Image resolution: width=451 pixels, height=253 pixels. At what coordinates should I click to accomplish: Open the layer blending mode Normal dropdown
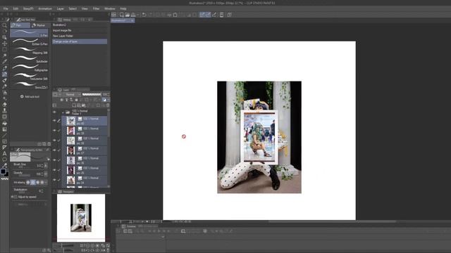(72, 94)
